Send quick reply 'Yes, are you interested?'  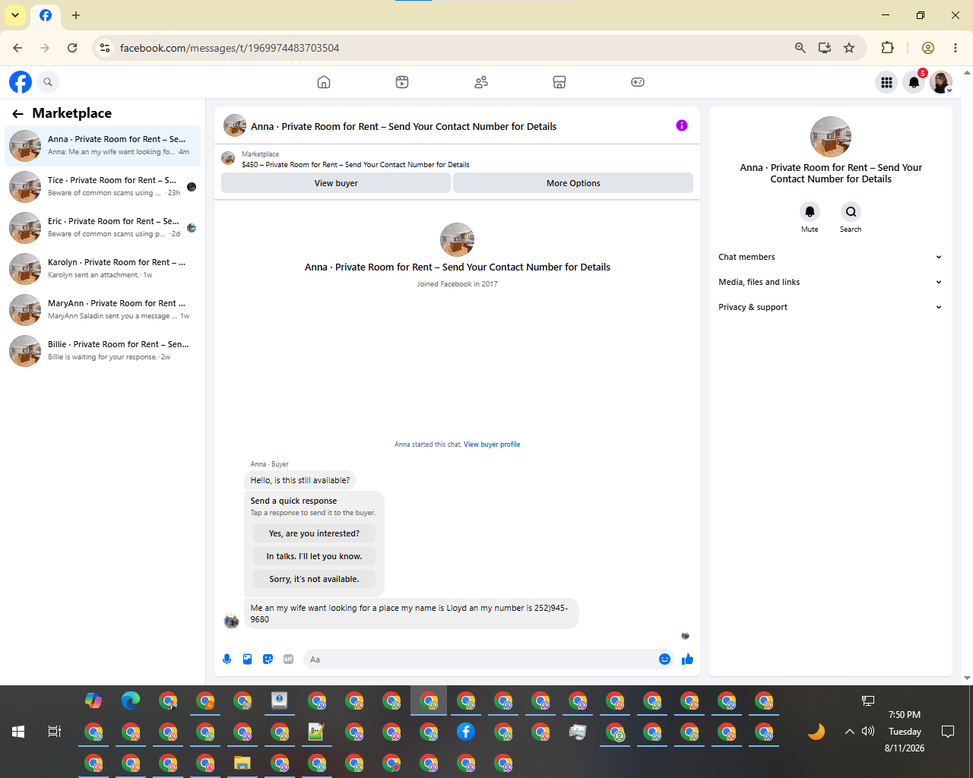pos(314,533)
